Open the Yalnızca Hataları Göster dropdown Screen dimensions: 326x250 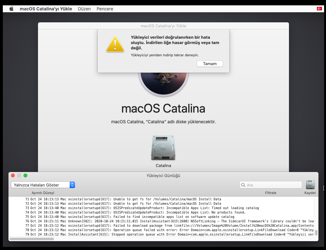click(x=43, y=185)
